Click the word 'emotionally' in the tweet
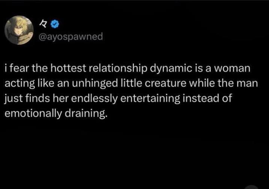 (x=33, y=114)
